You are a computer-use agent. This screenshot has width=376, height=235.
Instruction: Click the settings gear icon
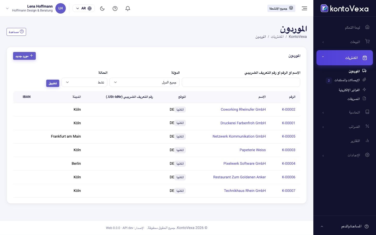[x=367, y=155]
